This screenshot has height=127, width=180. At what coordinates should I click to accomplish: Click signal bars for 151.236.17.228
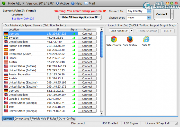click(74, 34)
